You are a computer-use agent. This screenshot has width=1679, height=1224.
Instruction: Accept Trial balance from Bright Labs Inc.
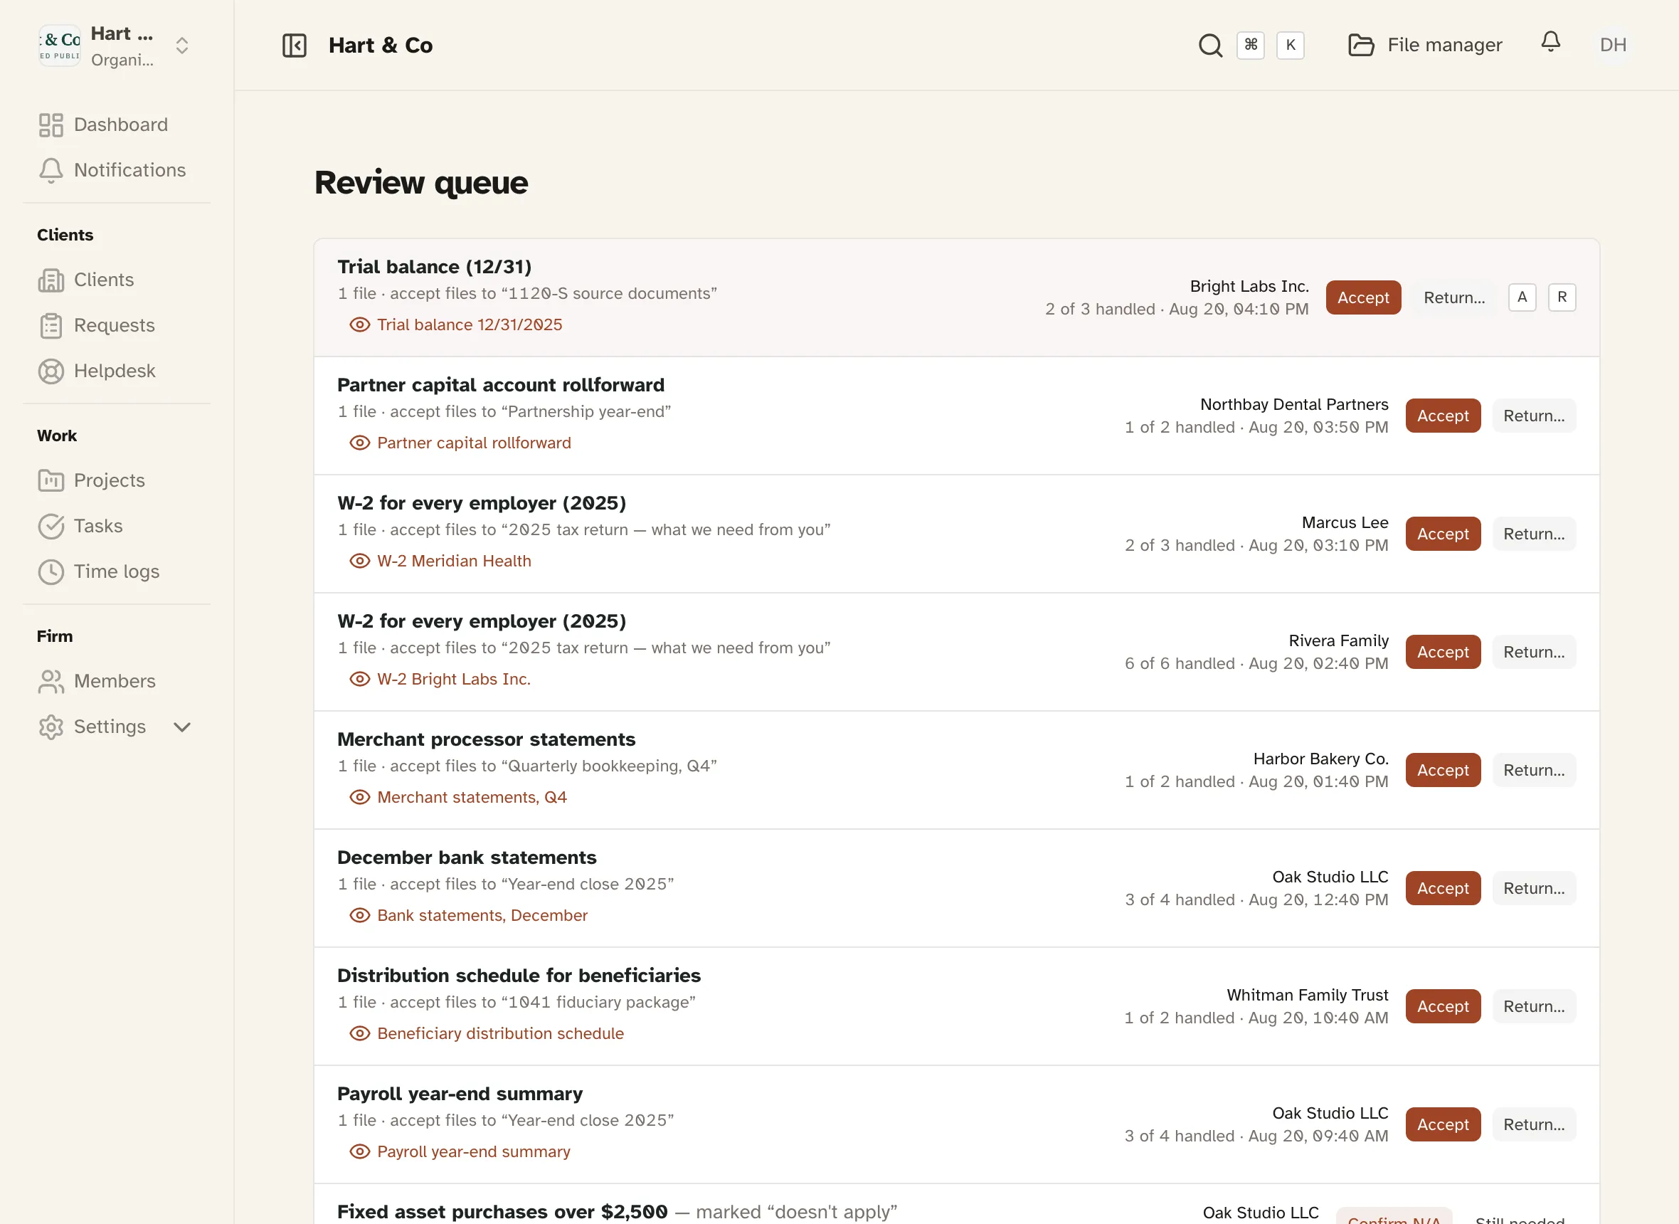coord(1362,297)
